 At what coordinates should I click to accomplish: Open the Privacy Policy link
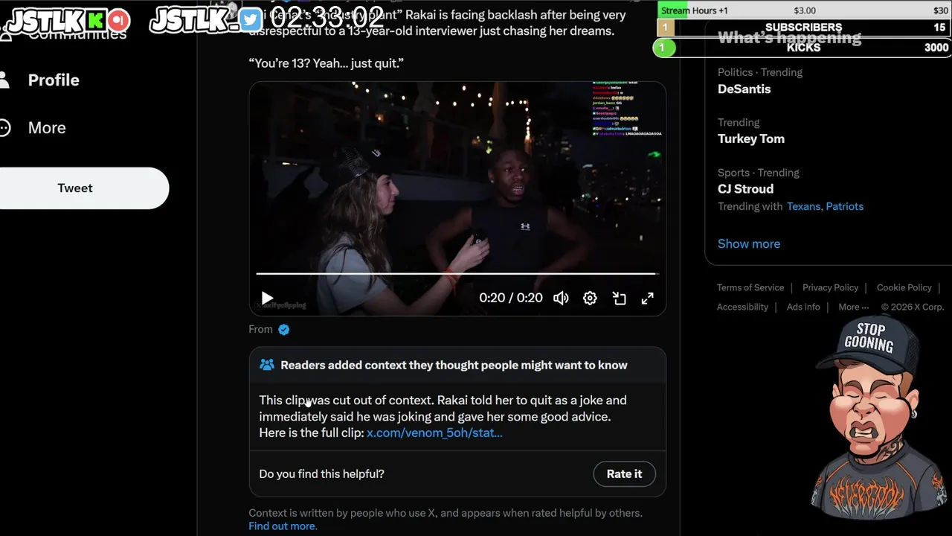(x=830, y=287)
